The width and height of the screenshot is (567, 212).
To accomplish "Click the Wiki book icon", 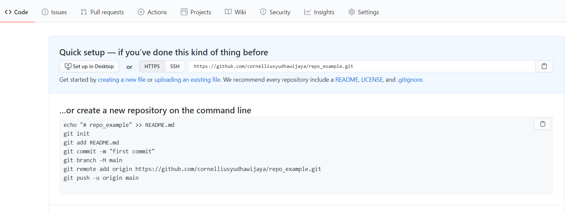I will coord(228,12).
